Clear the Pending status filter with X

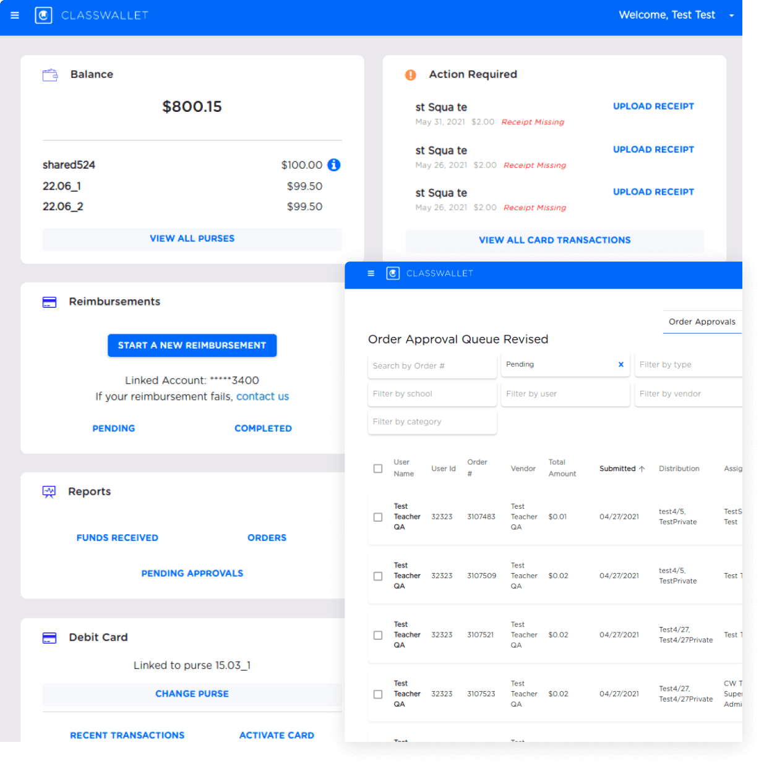620,365
